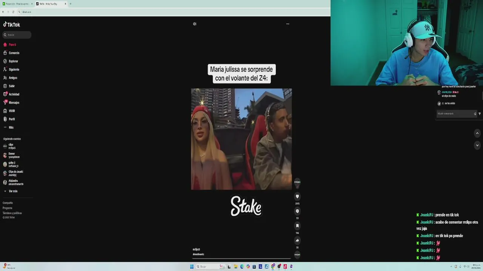Viewport: 483px width, 271px height.
Task: Show hidden system tray icons
Action: coord(452,266)
